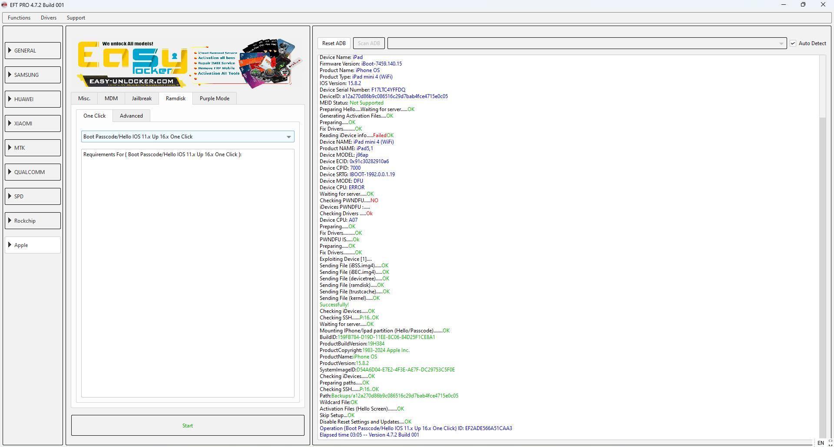This screenshot has width=834, height=447.
Task: Switch to the Purple Mode tab
Action: (214, 99)
